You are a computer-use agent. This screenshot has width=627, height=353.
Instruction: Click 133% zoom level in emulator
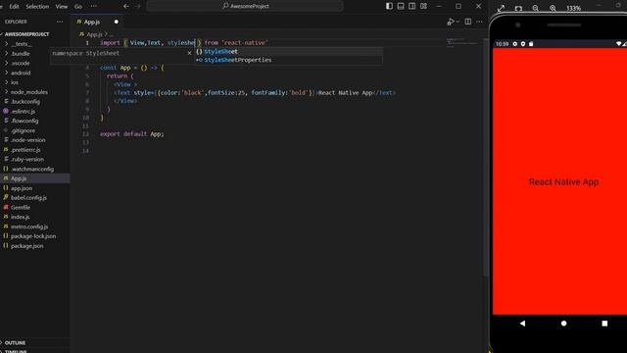[x=573, y=9]
